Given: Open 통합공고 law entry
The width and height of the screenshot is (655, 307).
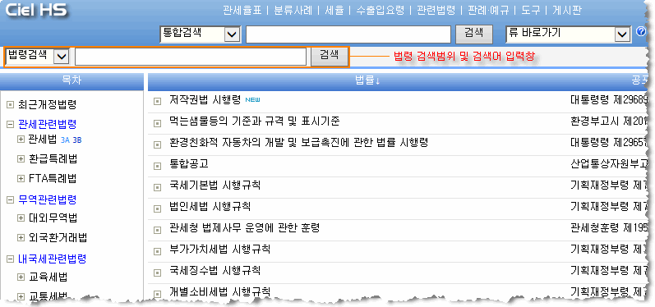Looking at the screenshot, I should 189,164.
